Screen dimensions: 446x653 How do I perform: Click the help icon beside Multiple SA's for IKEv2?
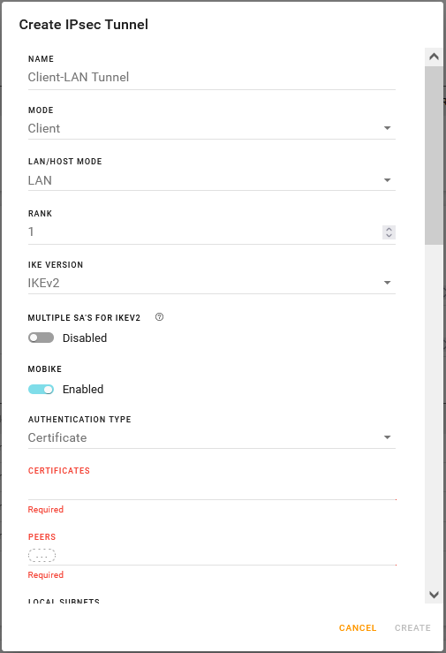point(159,317)
